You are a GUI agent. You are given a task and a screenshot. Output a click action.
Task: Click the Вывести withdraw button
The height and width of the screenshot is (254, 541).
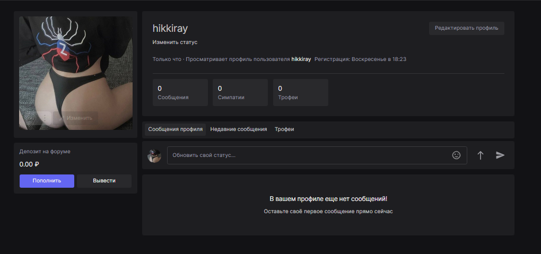[x=104, y=181]
